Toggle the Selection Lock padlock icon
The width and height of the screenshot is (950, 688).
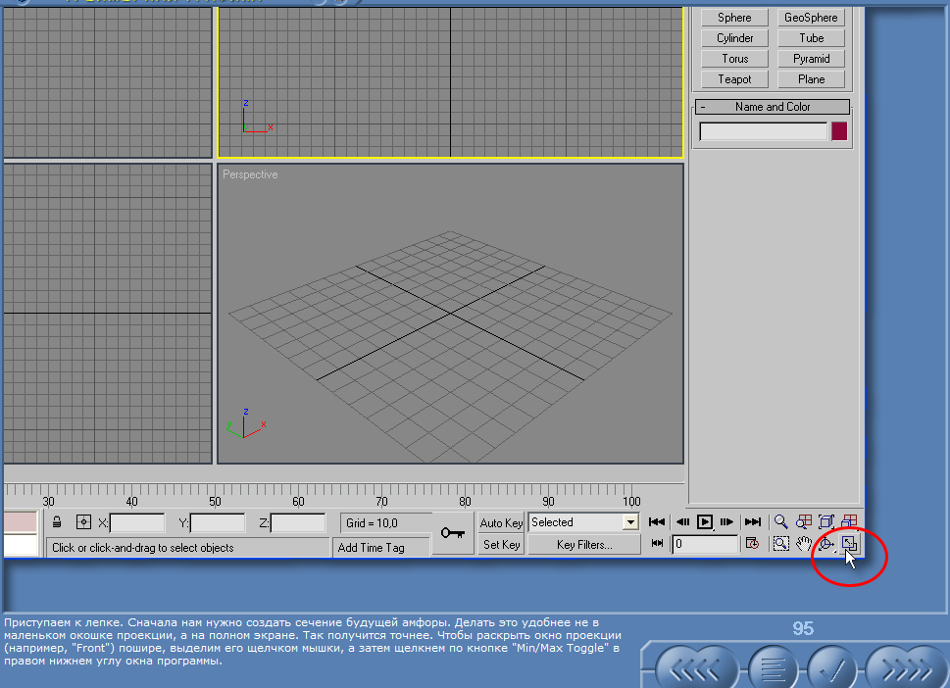[x=56, y=522]
